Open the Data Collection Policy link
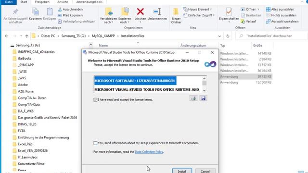308x173 pixels. (x=149, y=152)
